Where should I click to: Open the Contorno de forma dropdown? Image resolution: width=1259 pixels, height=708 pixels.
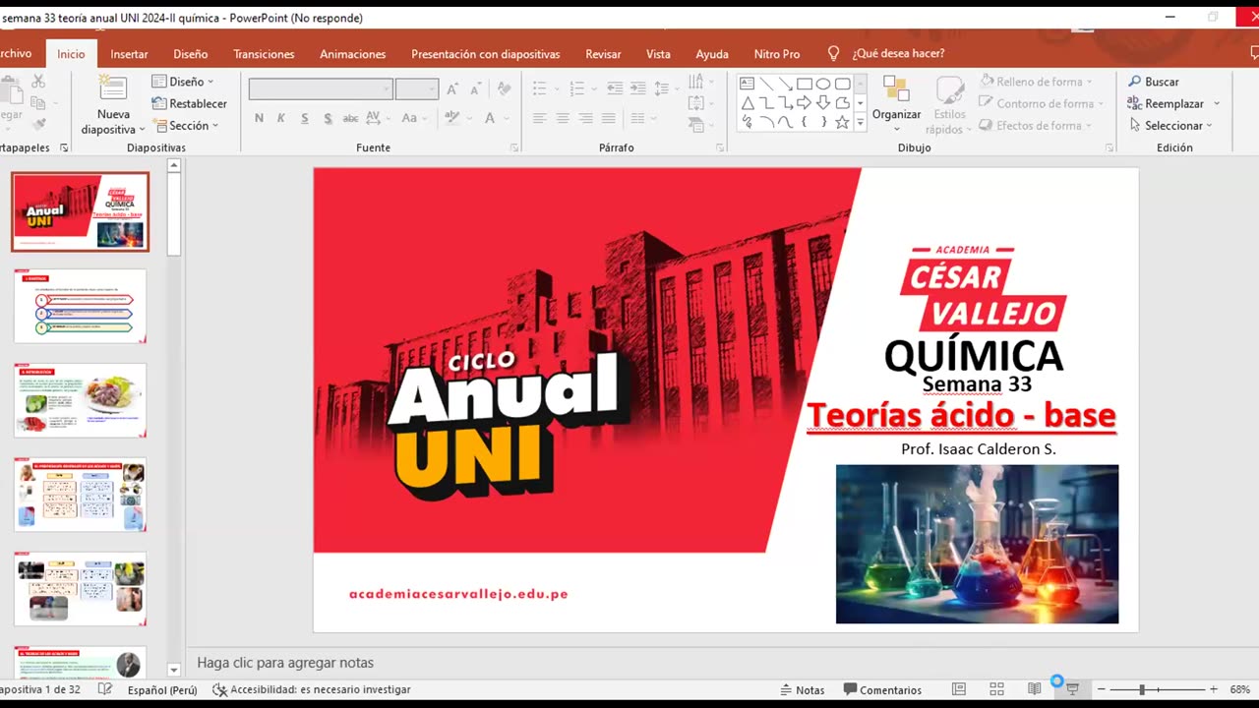[1042, 103]
